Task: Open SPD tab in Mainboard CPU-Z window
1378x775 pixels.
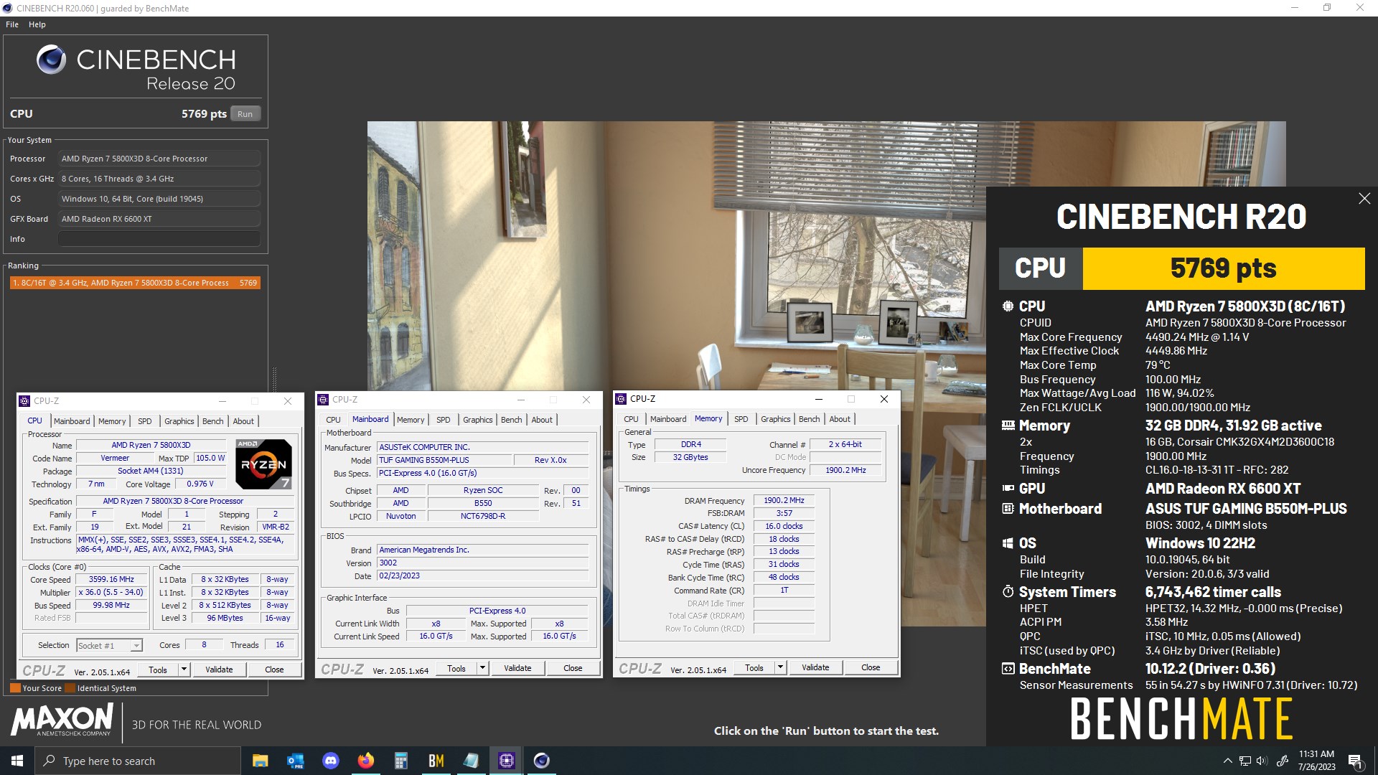Action: pyautogui.click(x=444, y=420)
